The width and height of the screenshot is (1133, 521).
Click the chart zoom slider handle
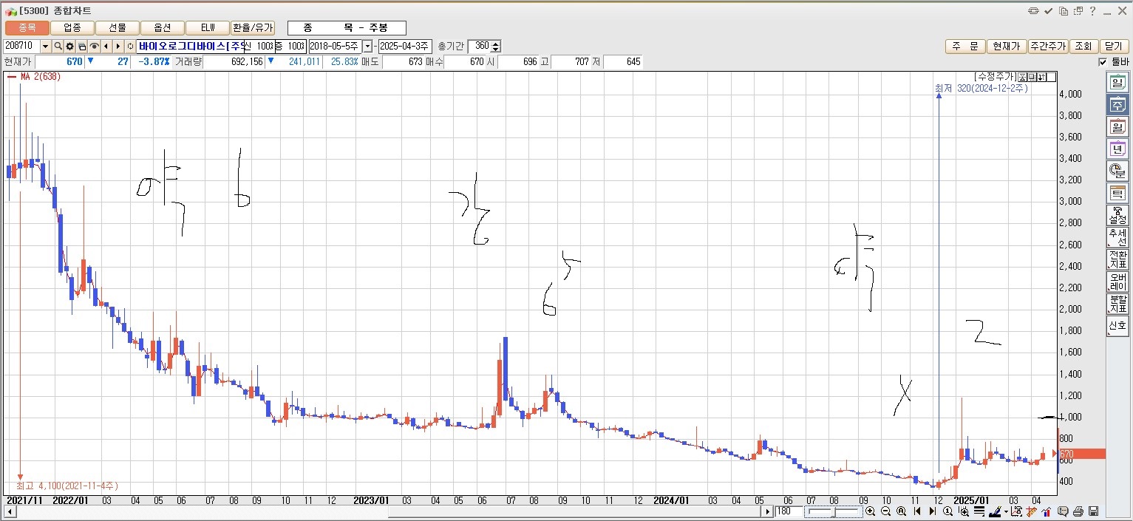click(833, 511)
